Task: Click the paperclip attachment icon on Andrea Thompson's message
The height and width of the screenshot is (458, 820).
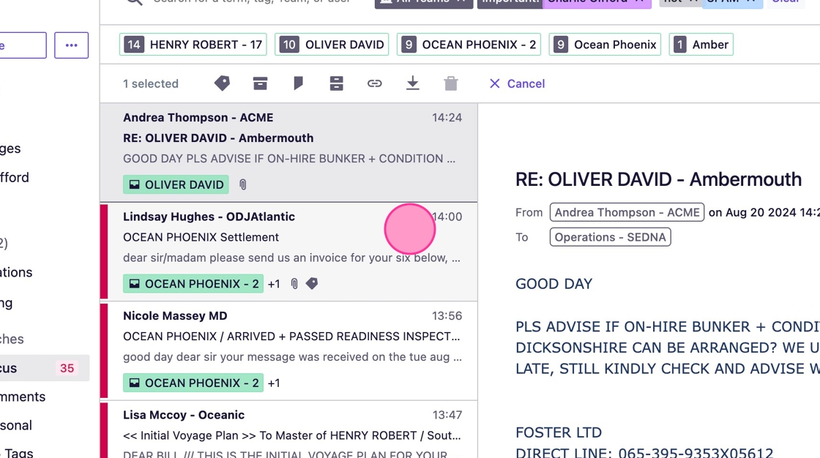Action: 242,184
